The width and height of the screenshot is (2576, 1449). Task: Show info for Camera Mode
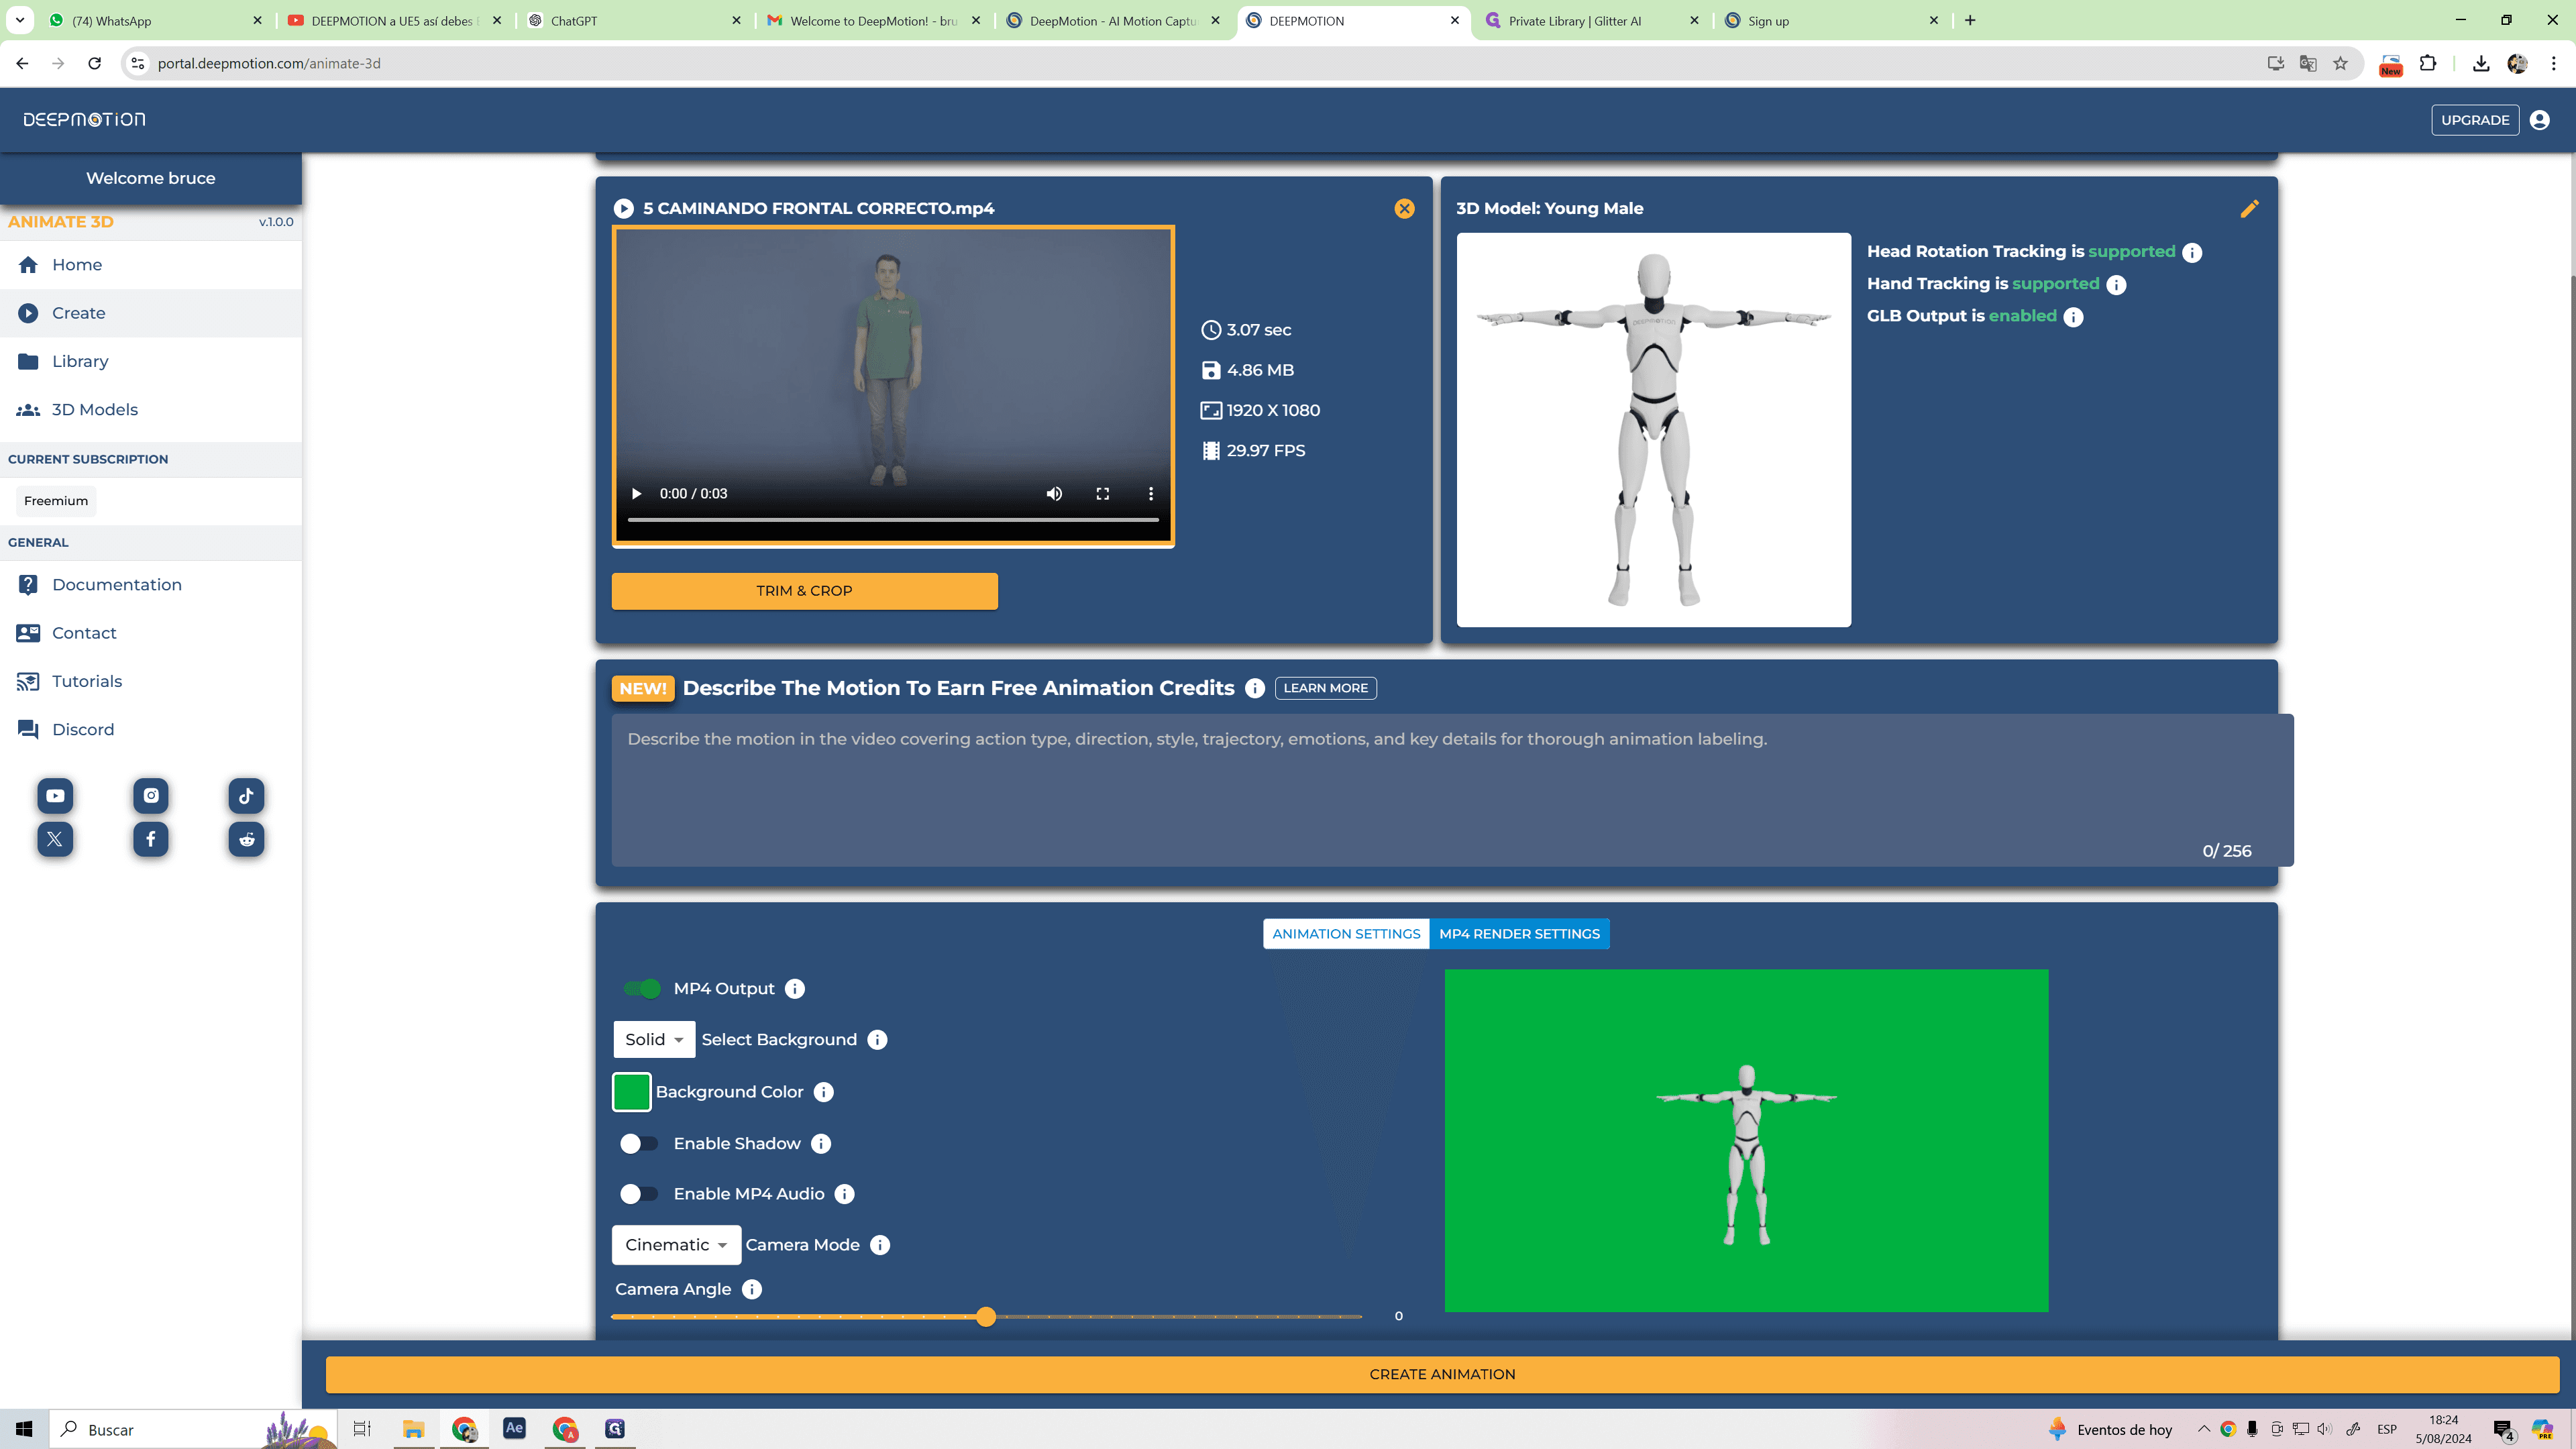(880, 1245)
